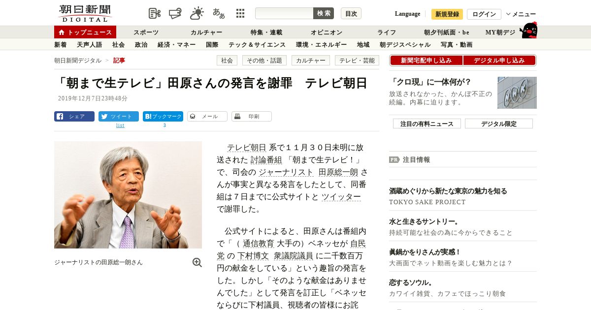Image resolution: width=591 pixels, height=310 pixels.
Task: Open 朝デジスペシャル submenu item
Action: 405,44
